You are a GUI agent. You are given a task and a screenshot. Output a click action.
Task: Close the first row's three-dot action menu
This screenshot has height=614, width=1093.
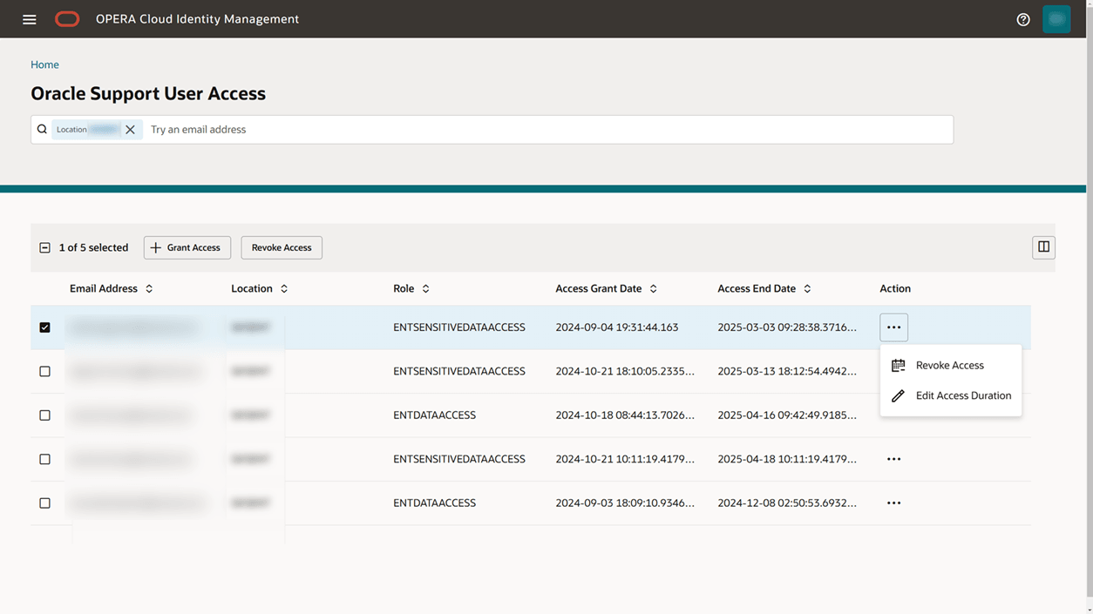893,327
